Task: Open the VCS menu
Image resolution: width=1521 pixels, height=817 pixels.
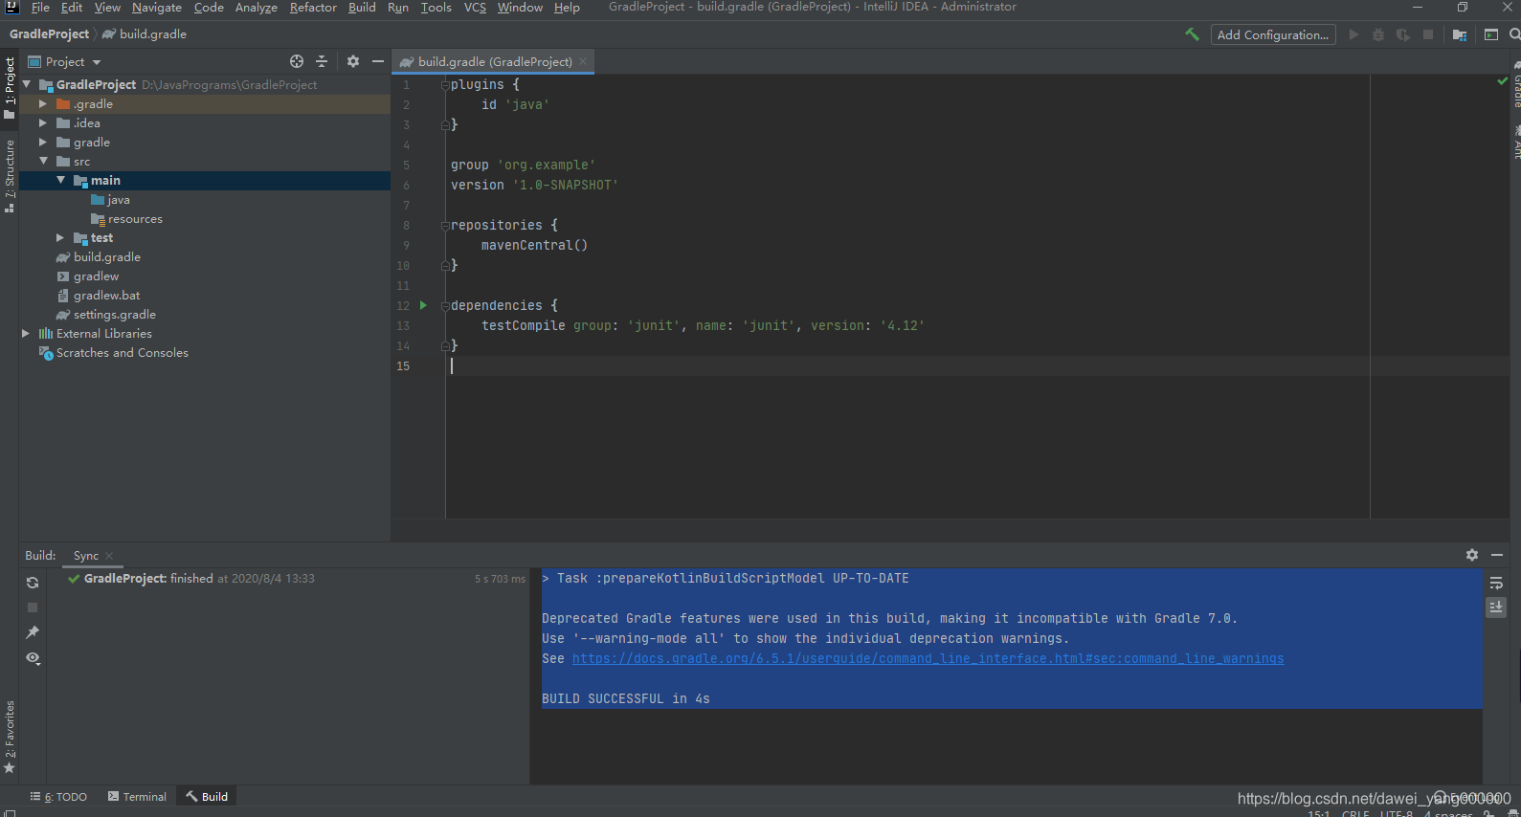Action: click(475, 8)
